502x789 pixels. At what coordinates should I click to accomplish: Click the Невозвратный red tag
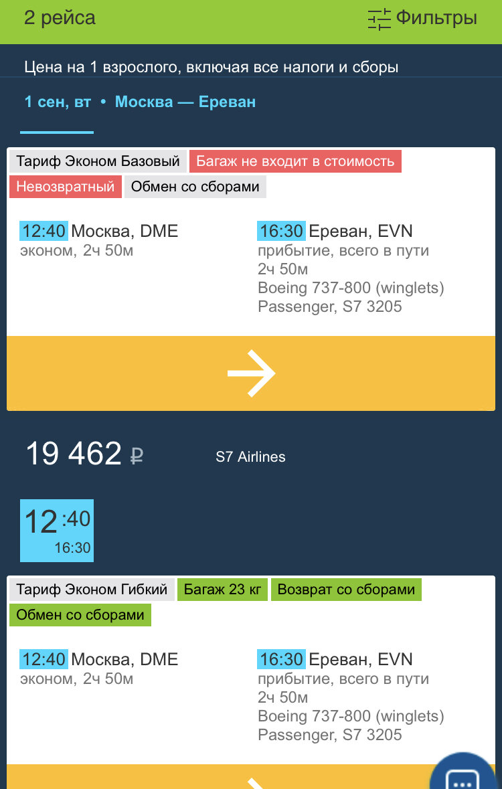[66, 187]
